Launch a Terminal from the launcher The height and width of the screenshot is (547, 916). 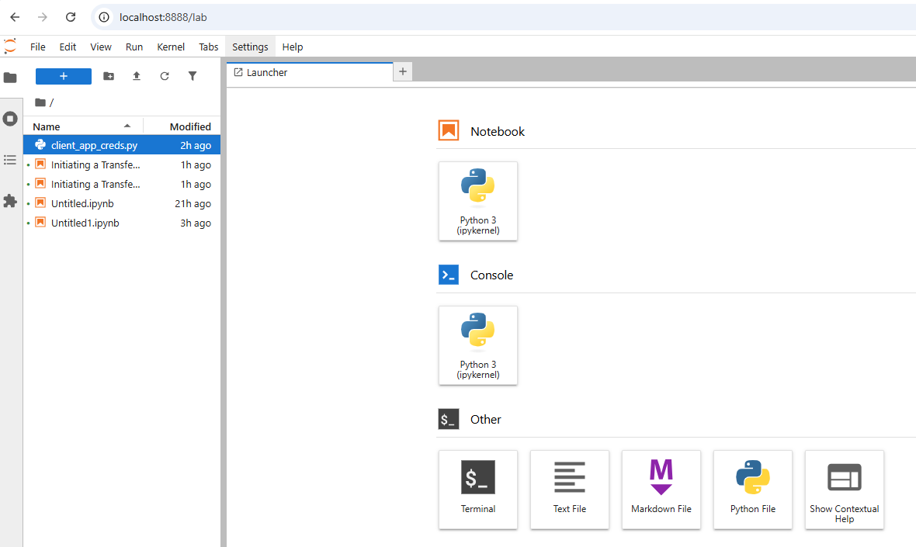pyautogui.click(x=478, y=490)
